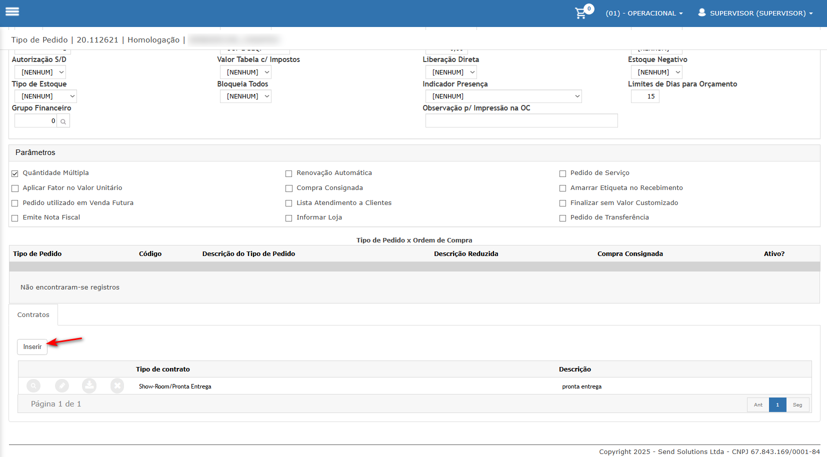Enable Aplicar Fator no Valor Unitário

click(x=15, y=188)
